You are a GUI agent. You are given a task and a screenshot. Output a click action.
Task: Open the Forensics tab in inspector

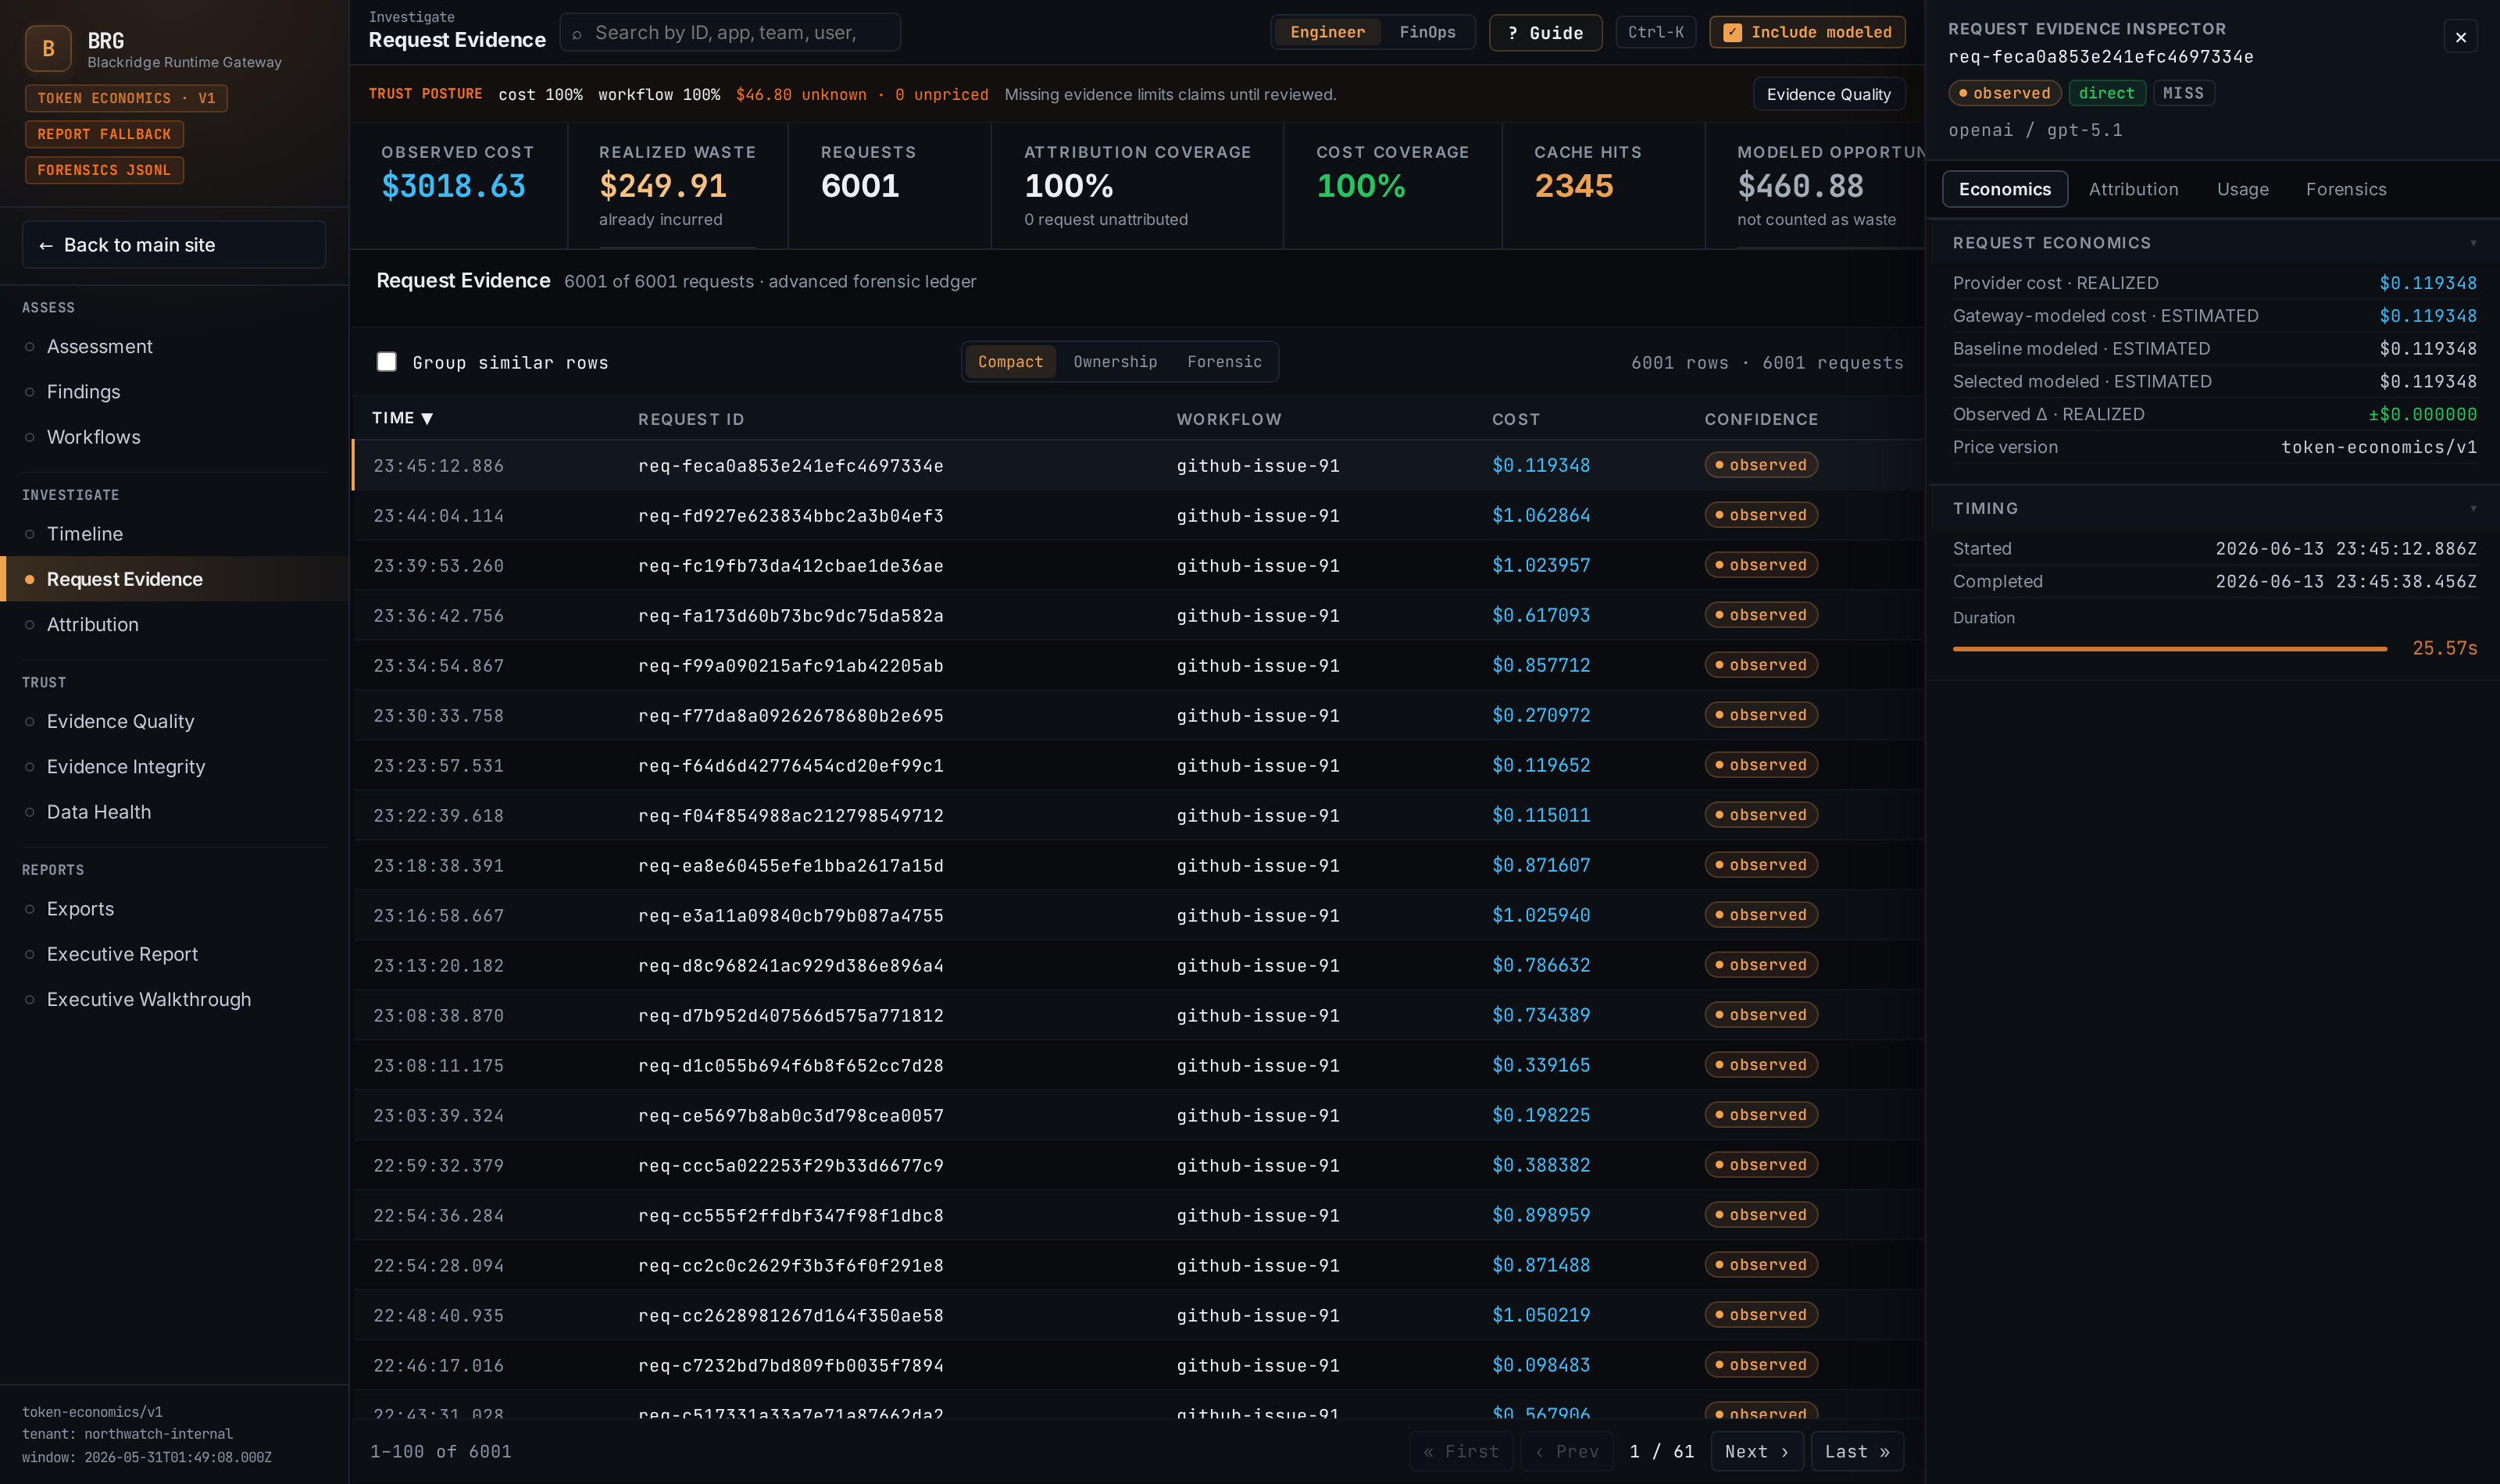click(x=2345, y=189)
